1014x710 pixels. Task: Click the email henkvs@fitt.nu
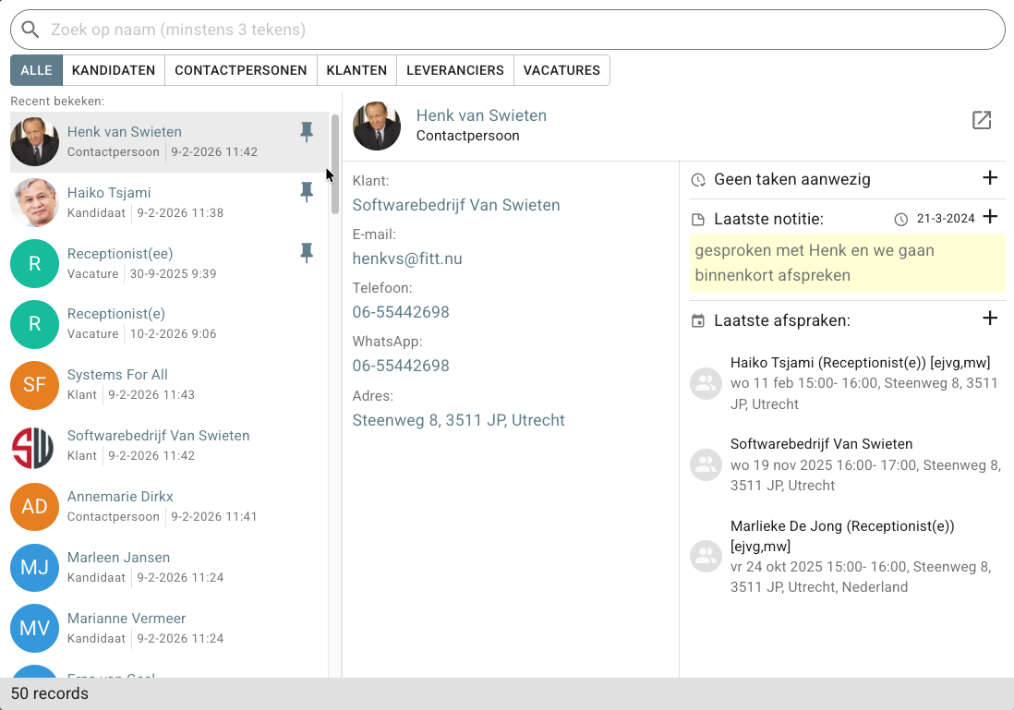[406, 259]
